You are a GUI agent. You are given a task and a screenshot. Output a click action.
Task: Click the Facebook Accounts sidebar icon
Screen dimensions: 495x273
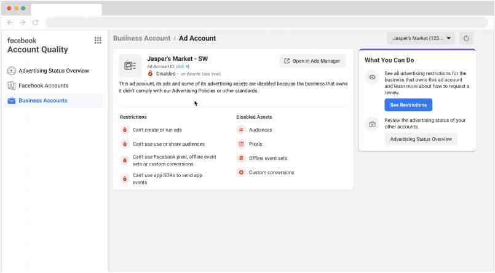(11, 85)
